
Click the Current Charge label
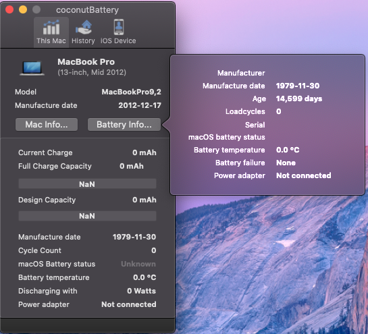tap(45, 152)
